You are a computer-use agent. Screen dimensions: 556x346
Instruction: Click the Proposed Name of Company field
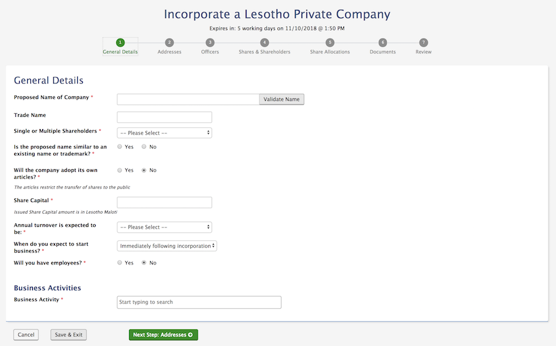click(188, 99)
